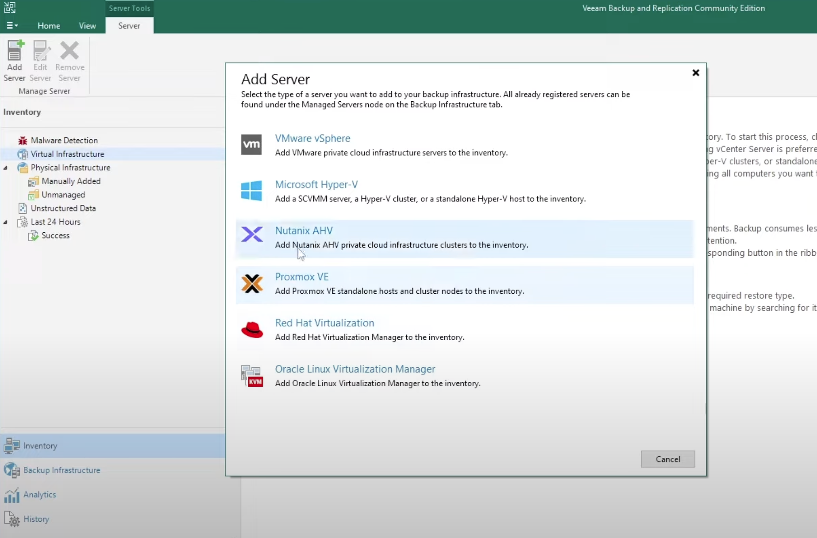Image resolution: width=817 pixels, height=538 pixels.
Task: Click the Inventory panel heading
Action: click(22, 112)
